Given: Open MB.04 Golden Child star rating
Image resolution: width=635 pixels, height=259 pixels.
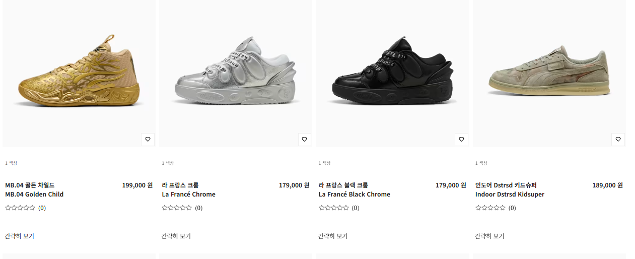Looking at the screenshot, I should [x=20, y=208].
